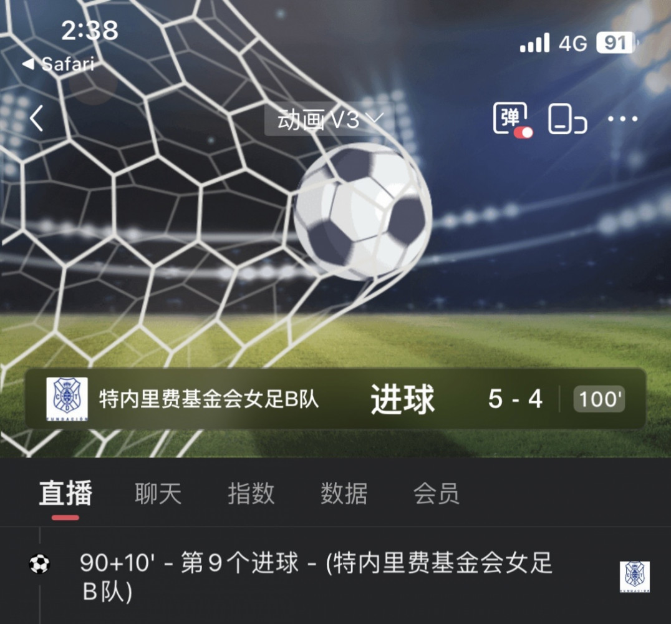Tap the soccer ball goal event icon

[x=39, y=563]
